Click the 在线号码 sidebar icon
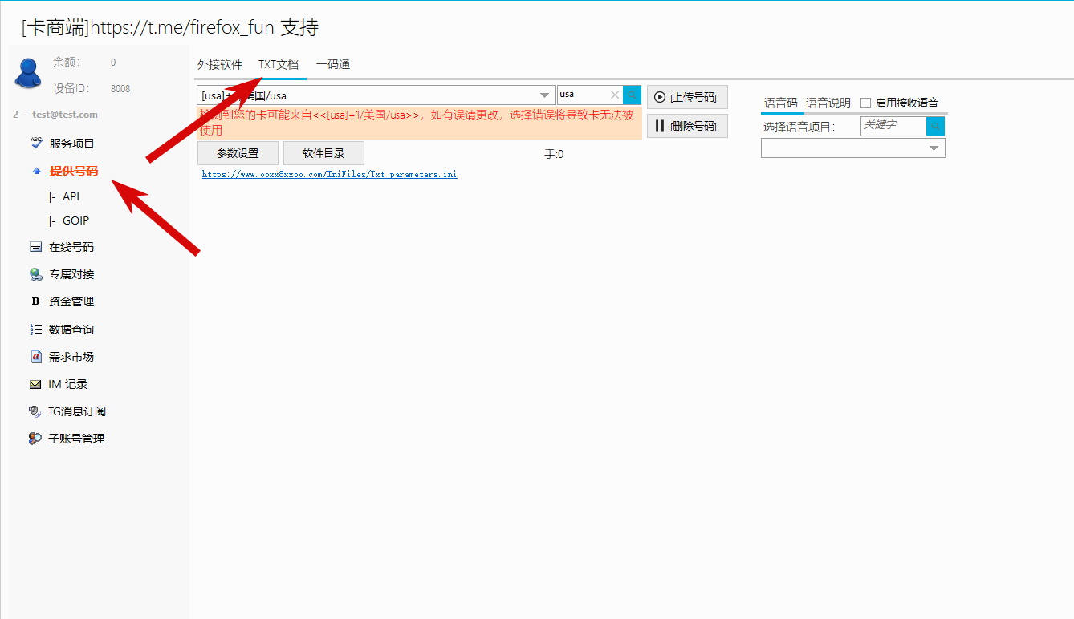The height and width of the screenshot is (619, 1074). (x=35, y=247)
